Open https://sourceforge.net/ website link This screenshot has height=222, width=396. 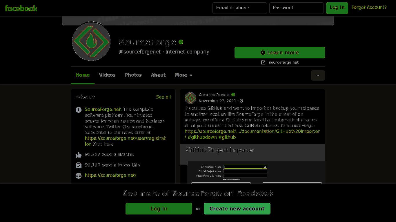110,175
